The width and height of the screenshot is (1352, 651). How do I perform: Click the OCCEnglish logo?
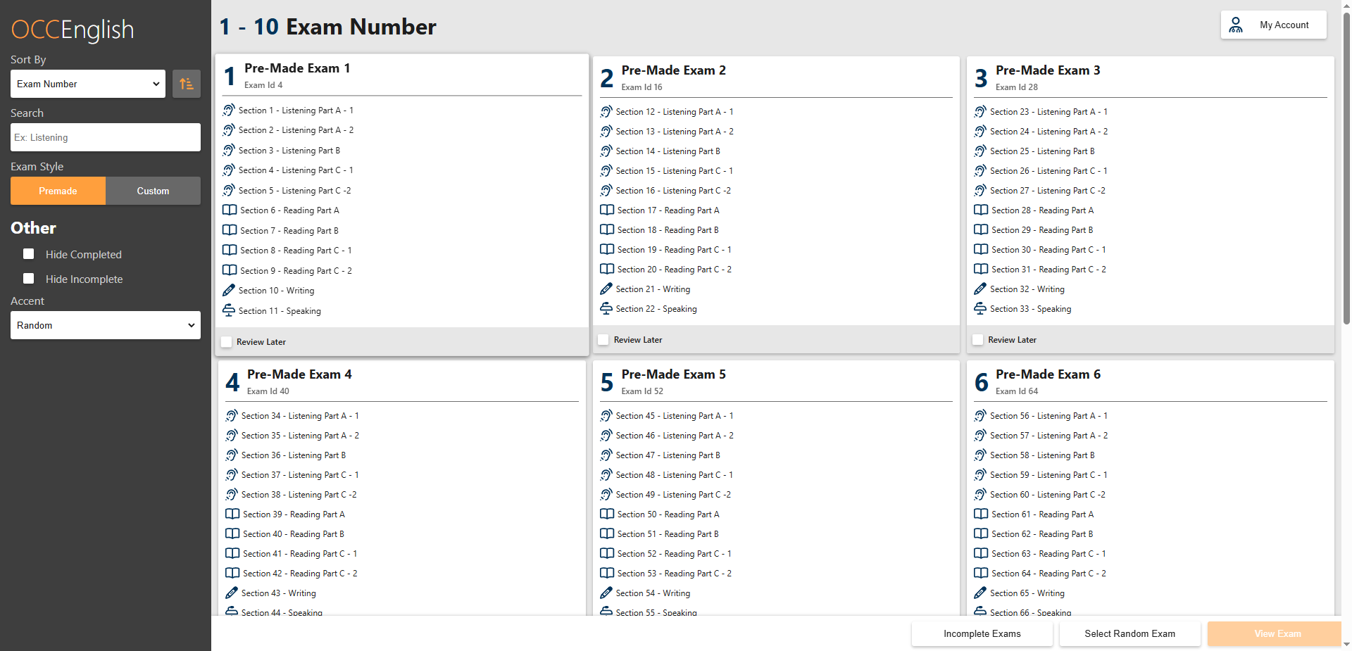(73, 30)
